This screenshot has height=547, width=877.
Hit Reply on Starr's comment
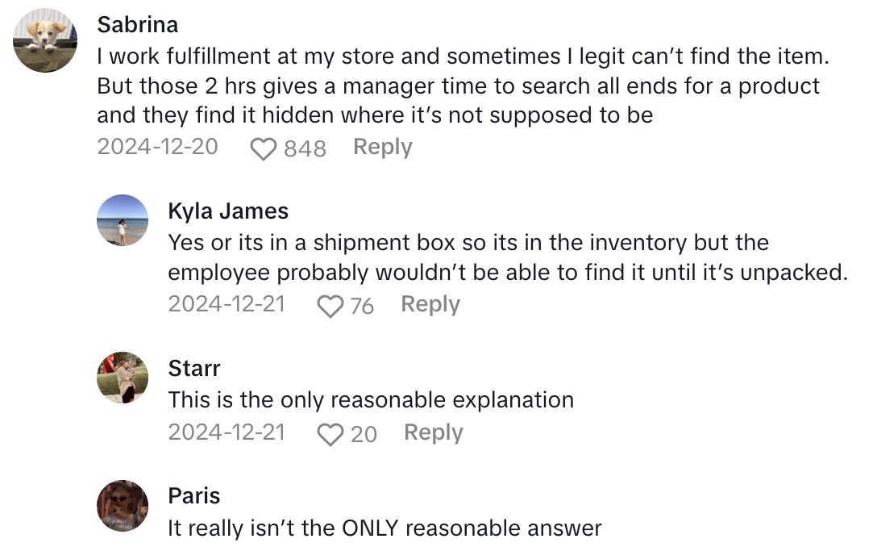coord(434,433)
